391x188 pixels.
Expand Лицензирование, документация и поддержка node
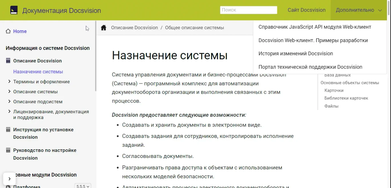(9, 111)
